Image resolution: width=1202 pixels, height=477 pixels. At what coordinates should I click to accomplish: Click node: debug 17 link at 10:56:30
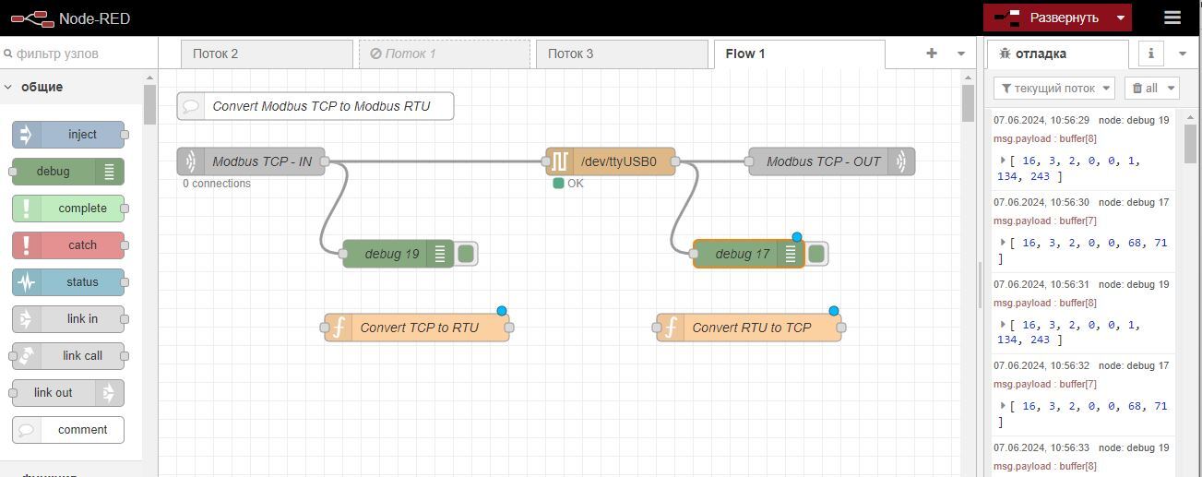[x=1134, y=202]
